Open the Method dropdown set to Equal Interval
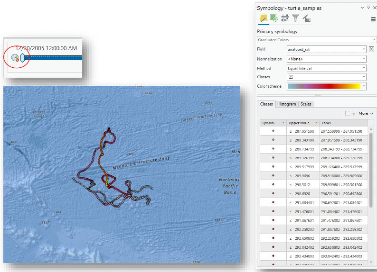This screenshot has height=272, width=377. 326,68
